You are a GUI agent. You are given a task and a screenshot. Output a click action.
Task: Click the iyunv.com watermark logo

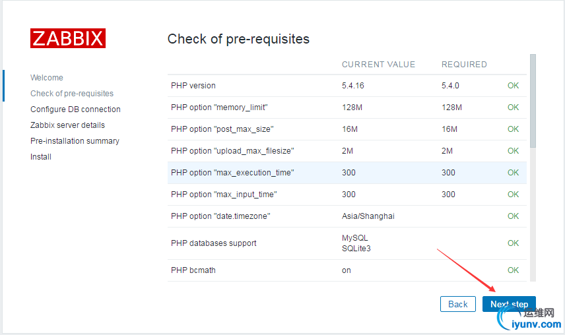point(529,319)
